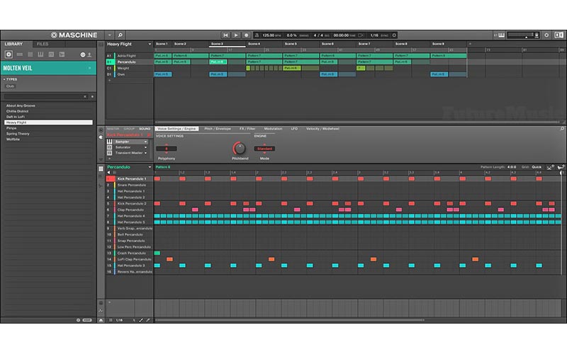
Task: Add a new group with plus button
Action: pyautogui.click(x=109, y=80)
